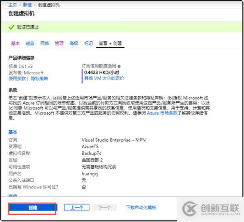Click the green validation checkmark icon
Image resolution: width=244 pixels, height=222 pixels.
click(x=11, y=27)
